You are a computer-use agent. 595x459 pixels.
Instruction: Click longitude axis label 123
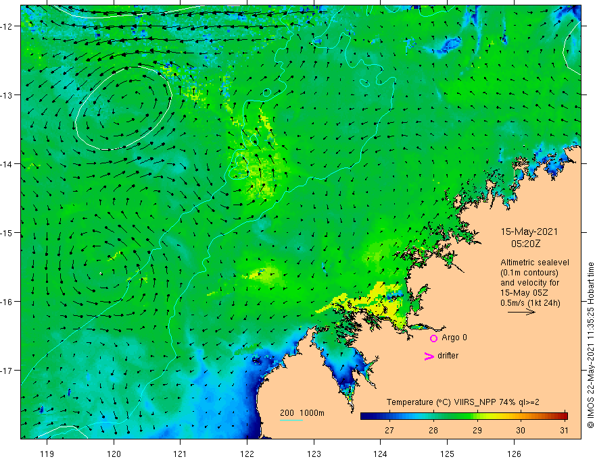tap(314, 454)
